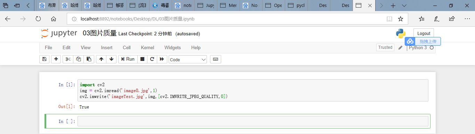The height and width of the screenshot is (134, 475).
Task: Switch to the 够狠 browser tab
Action: coord(115,6)
